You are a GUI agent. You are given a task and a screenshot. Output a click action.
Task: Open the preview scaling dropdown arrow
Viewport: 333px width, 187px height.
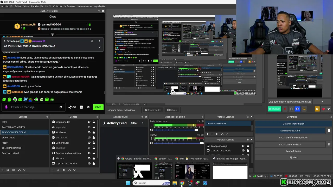pyautogui.click(x=144, y=104)
